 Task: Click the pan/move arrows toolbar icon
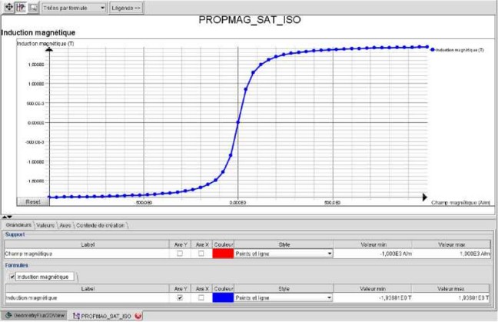(x=8, y=7)
